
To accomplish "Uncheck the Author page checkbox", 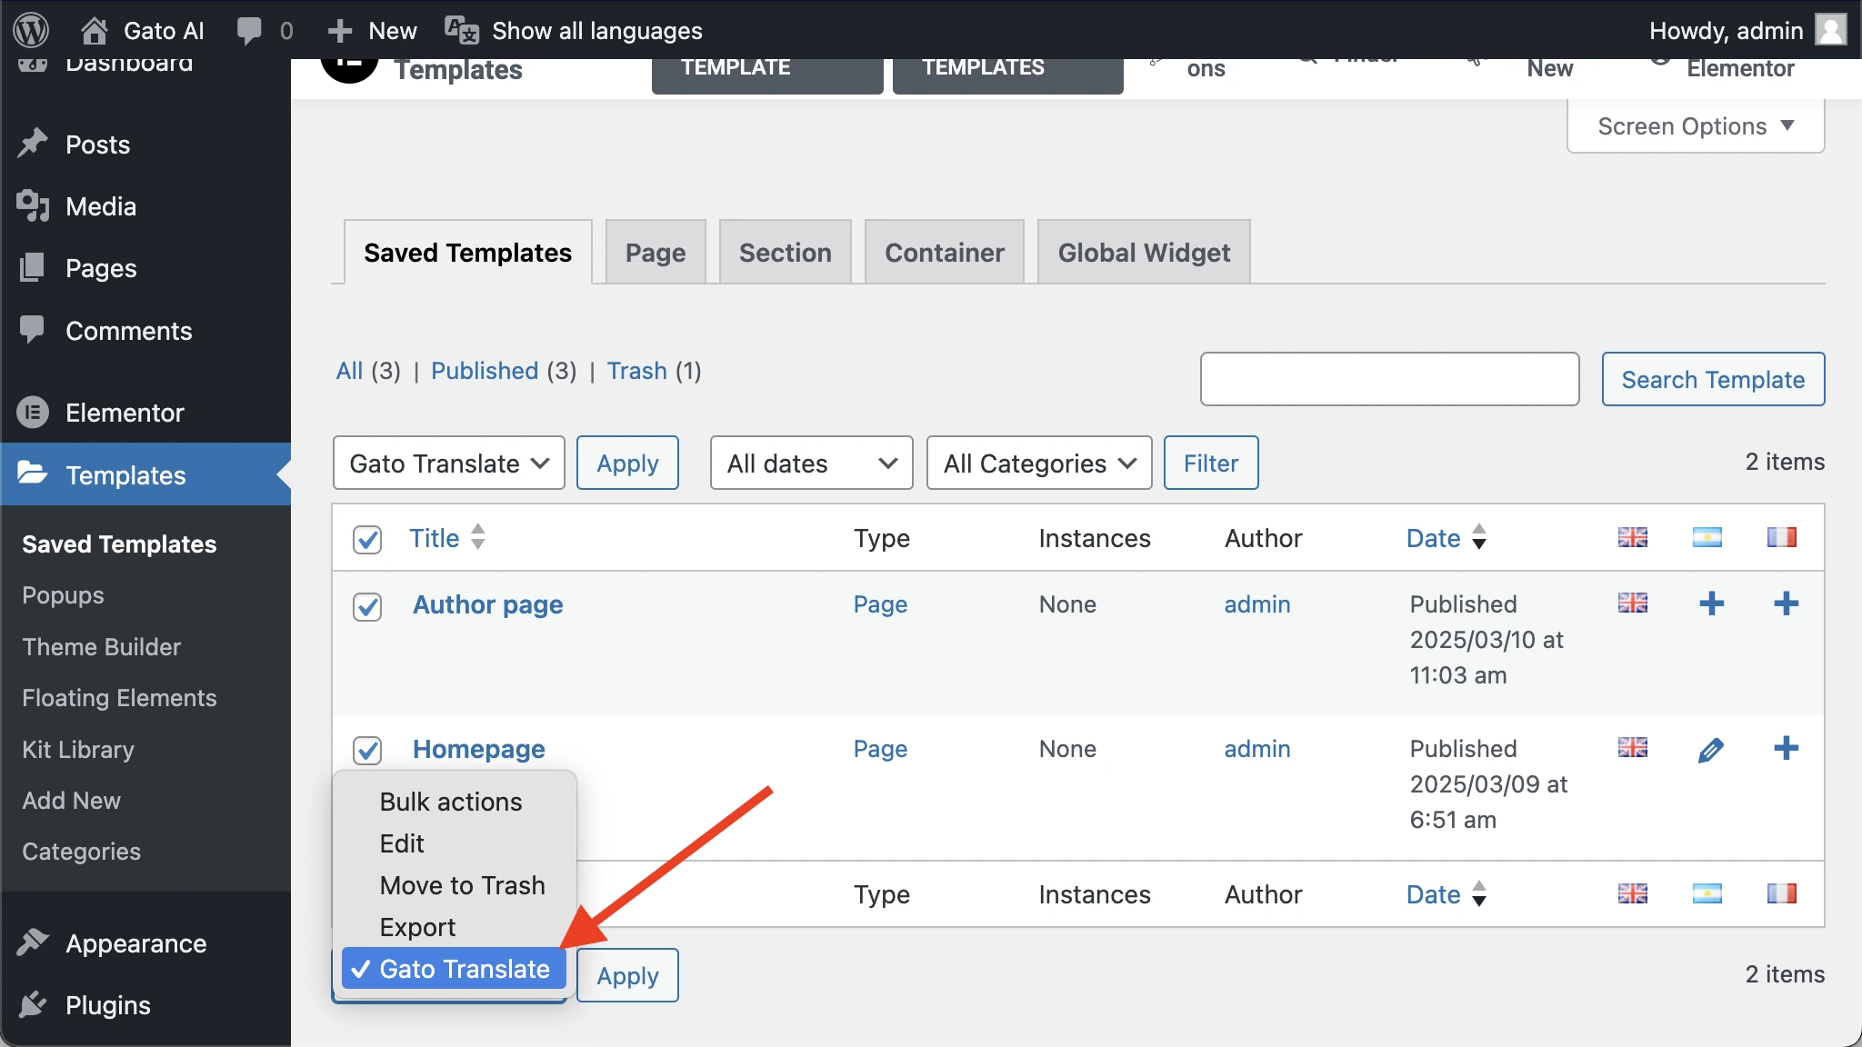I will [x=367, y=606].
